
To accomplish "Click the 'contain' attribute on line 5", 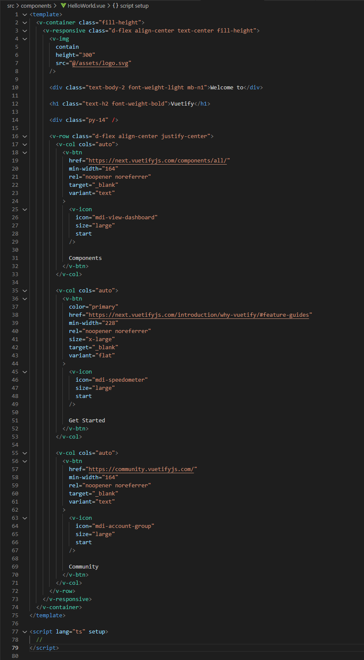I will [x=68, y=47].
